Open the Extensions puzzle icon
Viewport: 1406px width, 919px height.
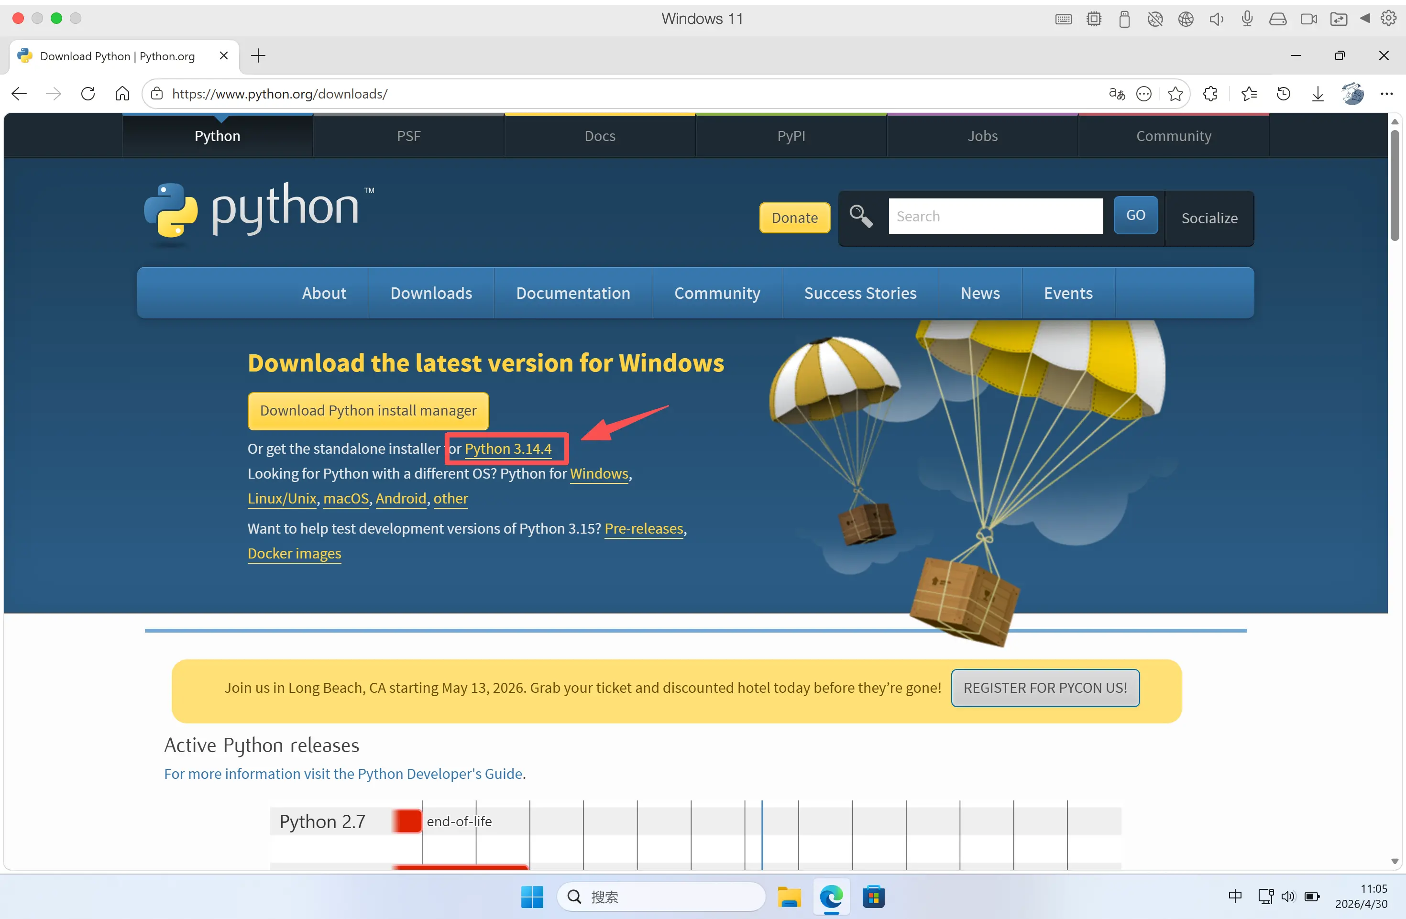pos(1210,93)
